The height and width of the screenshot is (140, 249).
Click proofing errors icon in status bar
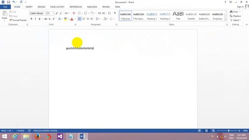(29, 131)
